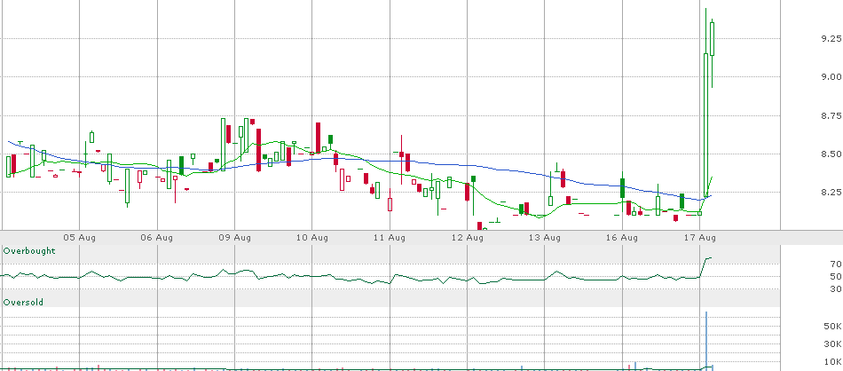
Task: Click the 16 Aug date label
Action: point(622,237)
